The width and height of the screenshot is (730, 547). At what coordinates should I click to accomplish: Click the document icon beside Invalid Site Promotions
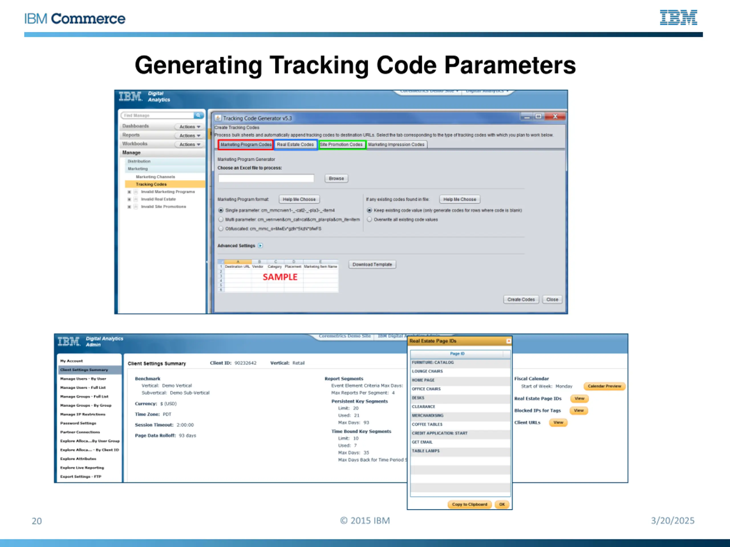[136, 207]
